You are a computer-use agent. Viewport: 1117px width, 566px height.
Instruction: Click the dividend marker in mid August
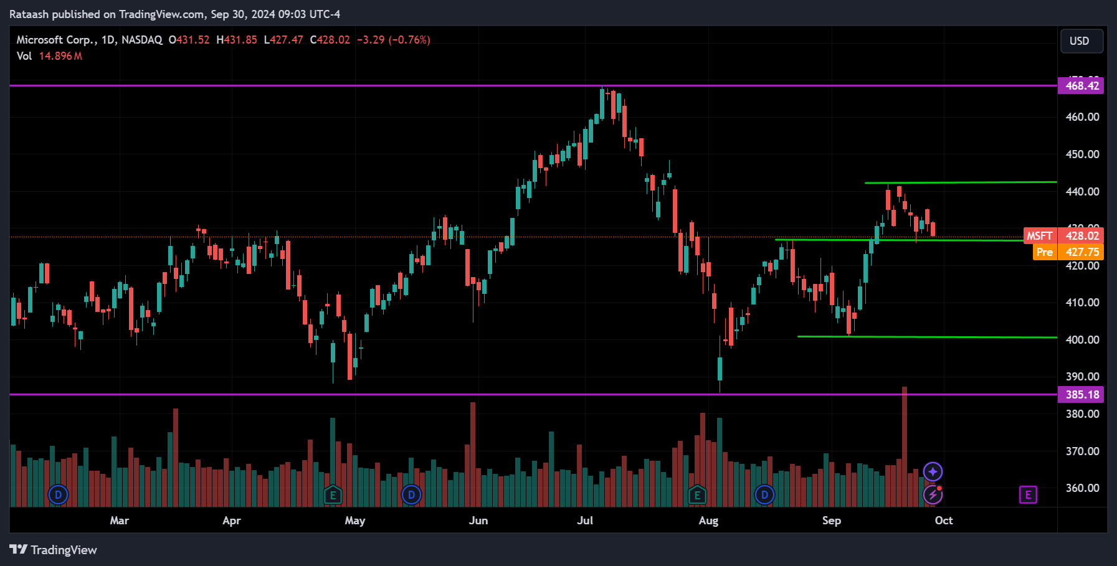coord(764,495)
